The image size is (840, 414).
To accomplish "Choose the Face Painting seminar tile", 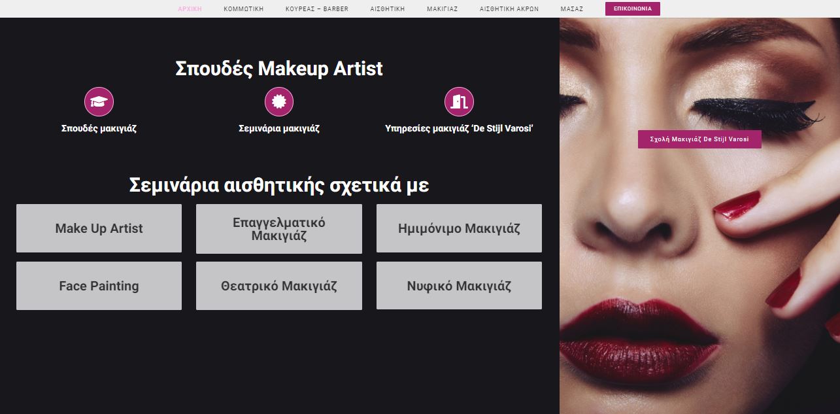I will click(x=99, y=286).
